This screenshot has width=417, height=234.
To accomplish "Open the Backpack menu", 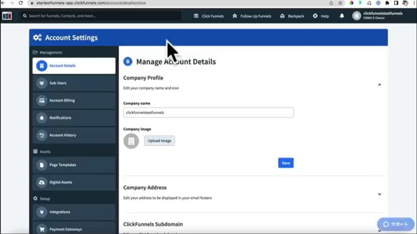I will tap(292, 16).
